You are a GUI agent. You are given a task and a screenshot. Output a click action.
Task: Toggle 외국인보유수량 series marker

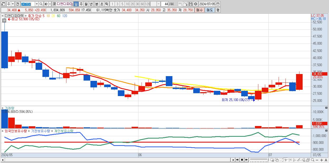click(x=3, y=131)
